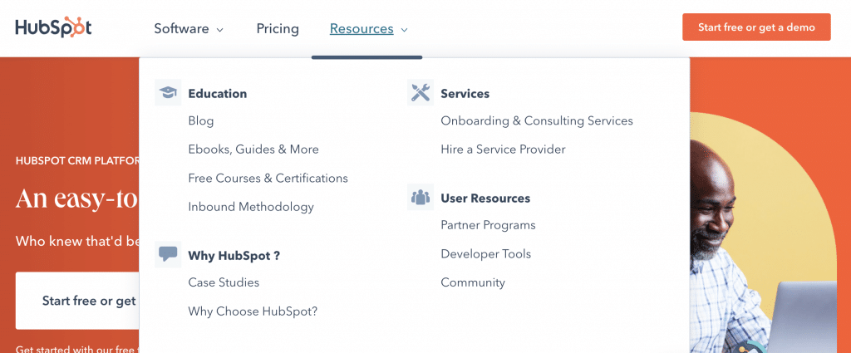Image resolution: width=851 pixels, height=353 pixels.
Task: Click the Why HubSpot ? section heading
Action: pyautogui.click(x=234, y=255)
